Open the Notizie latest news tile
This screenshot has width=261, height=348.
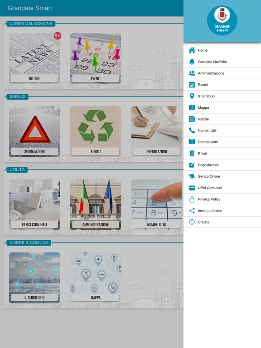click(34, 58)
